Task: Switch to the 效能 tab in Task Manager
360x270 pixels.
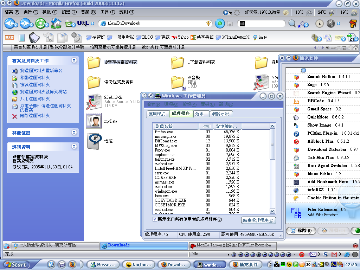Action: coord(199,114)
